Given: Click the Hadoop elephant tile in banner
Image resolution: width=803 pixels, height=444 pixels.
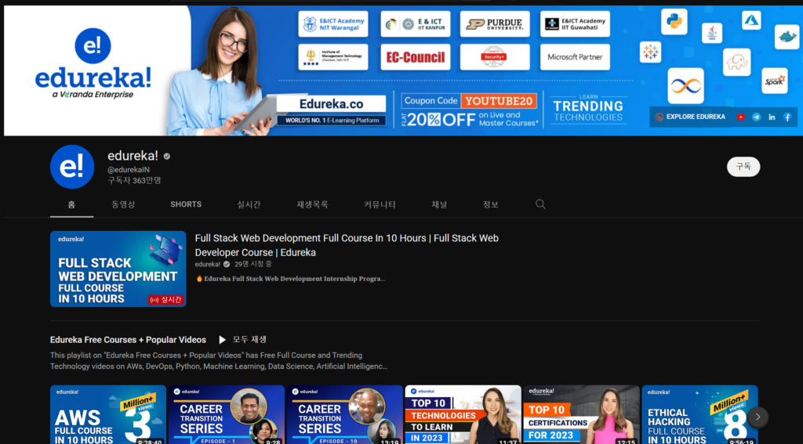Looking at the screenshot, I should pos(737,63).
